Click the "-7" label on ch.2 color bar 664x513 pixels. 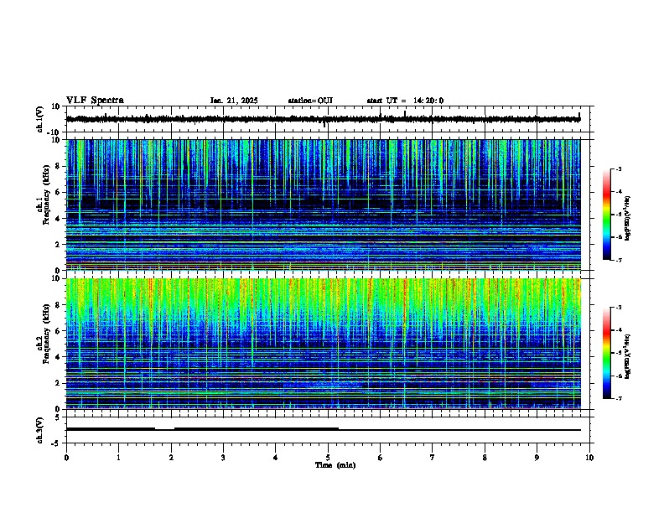(618, 398)
